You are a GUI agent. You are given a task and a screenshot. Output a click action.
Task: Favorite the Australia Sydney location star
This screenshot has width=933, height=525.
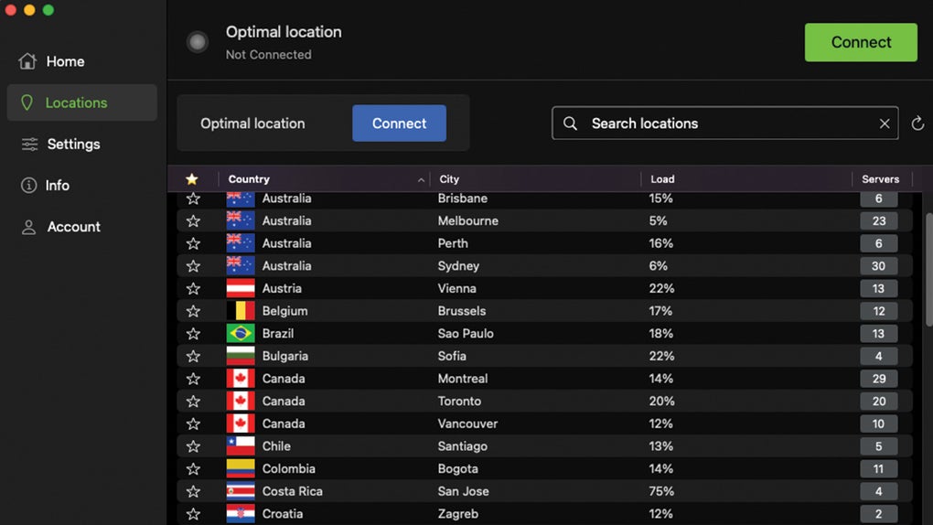tap(193, 266)
